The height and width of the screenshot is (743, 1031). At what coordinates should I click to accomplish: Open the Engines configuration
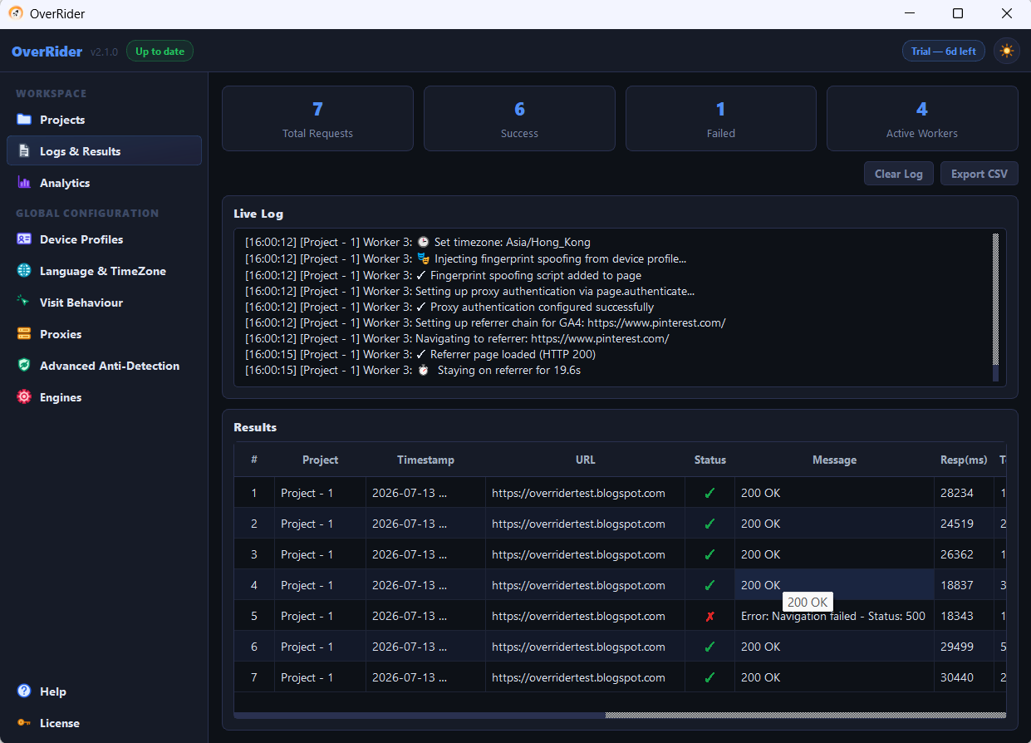coord(104,397)
